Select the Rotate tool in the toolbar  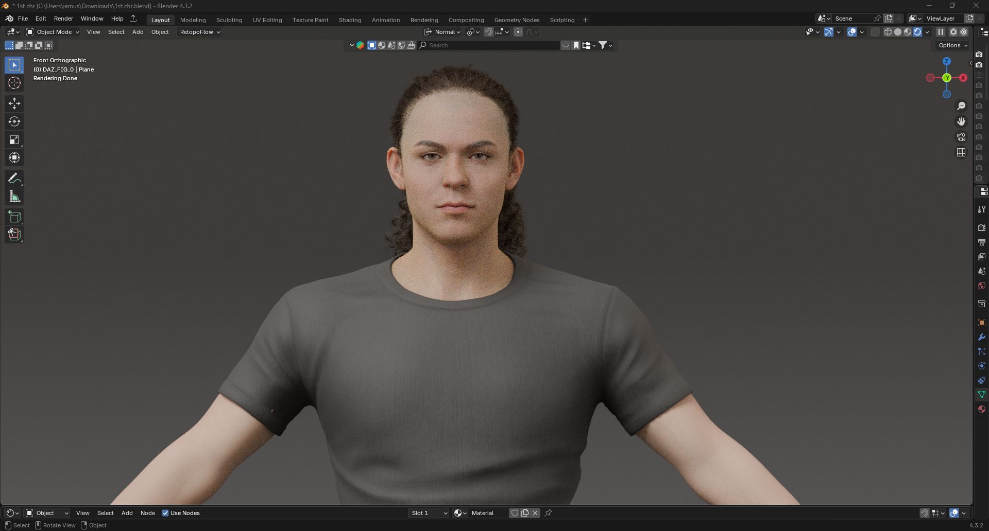14,121
